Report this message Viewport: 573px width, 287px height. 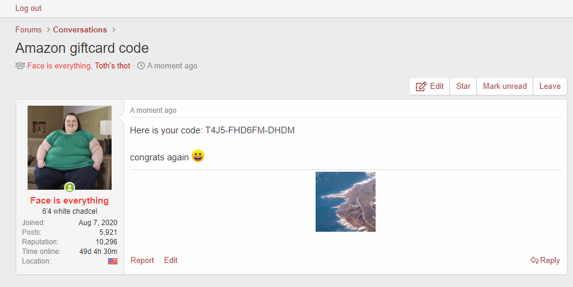142,261
